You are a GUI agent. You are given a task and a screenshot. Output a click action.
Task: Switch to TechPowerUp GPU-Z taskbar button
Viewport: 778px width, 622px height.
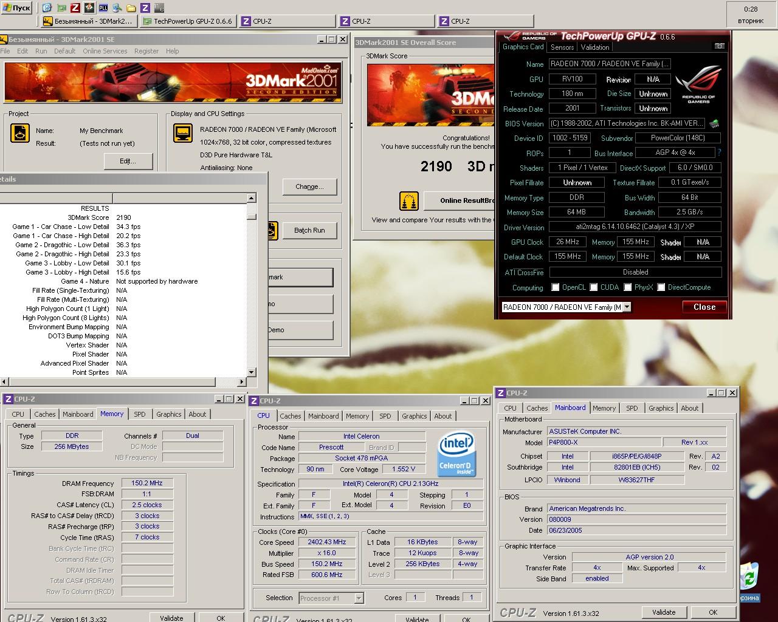point(187,21)
